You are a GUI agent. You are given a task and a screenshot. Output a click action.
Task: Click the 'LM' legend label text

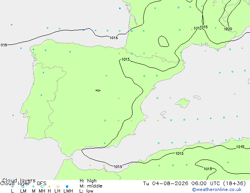23,191
